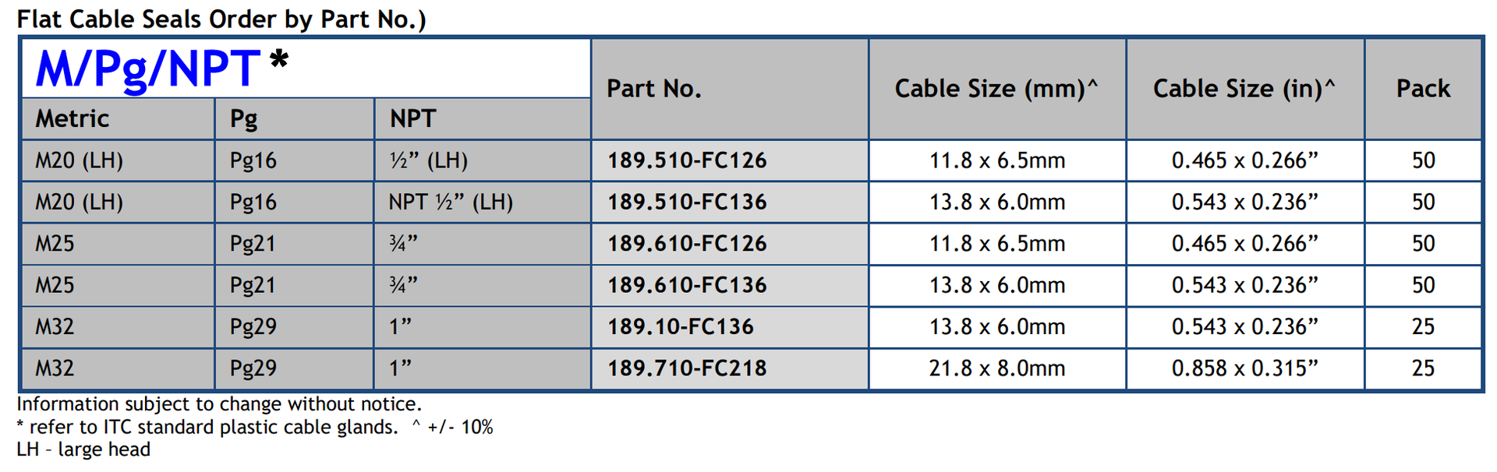
Task: Select part number 189.510-FC136
Action: click(687, 203)
